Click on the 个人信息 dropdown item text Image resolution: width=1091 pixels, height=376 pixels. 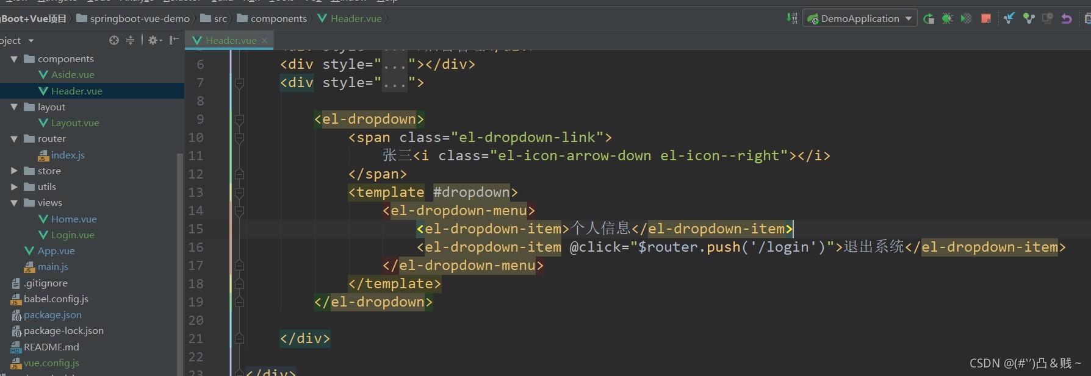600,229
